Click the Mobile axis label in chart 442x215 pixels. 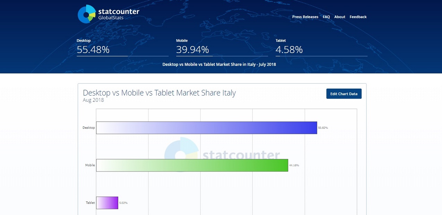click(x=90, y=165)
